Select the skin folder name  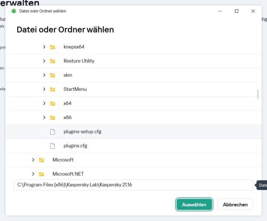[68, 75]
